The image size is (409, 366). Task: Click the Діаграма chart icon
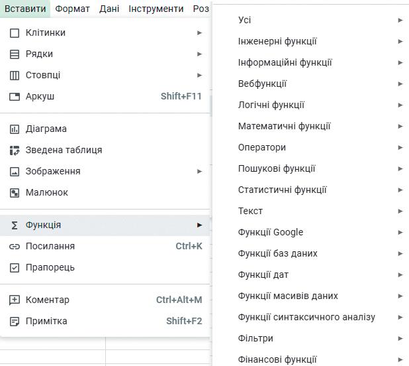15,129
